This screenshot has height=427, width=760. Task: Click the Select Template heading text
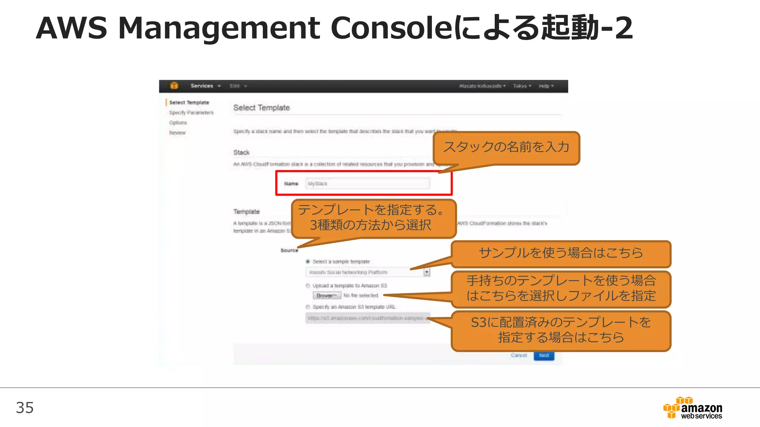(261, 108)
